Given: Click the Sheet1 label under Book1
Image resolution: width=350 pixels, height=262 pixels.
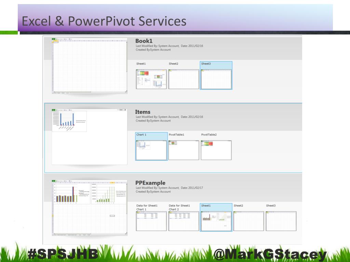Looking at the screenshot, I should click(141, 64).
